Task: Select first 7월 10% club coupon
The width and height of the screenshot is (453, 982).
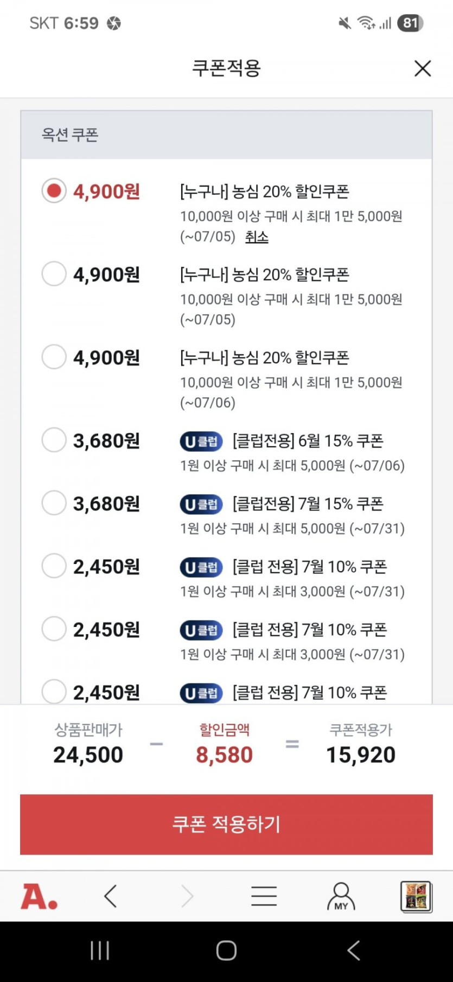Action: [54, 566]
